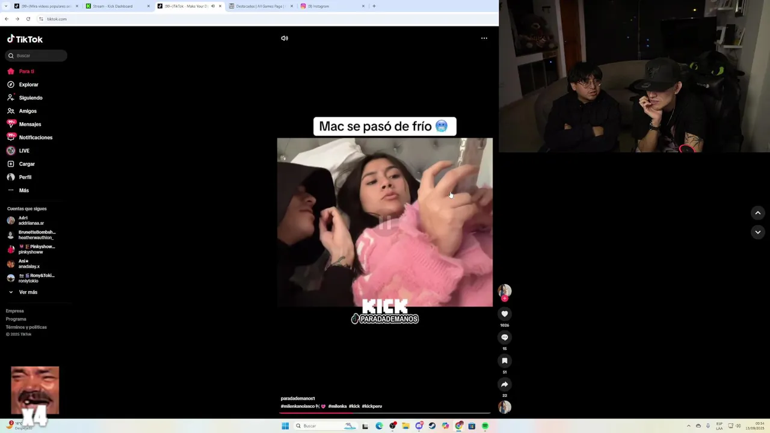Image resolution: width=770 pixels, height=433 pixels.
Task: Go to previous video with up chevron
Action: click(758, 213)
